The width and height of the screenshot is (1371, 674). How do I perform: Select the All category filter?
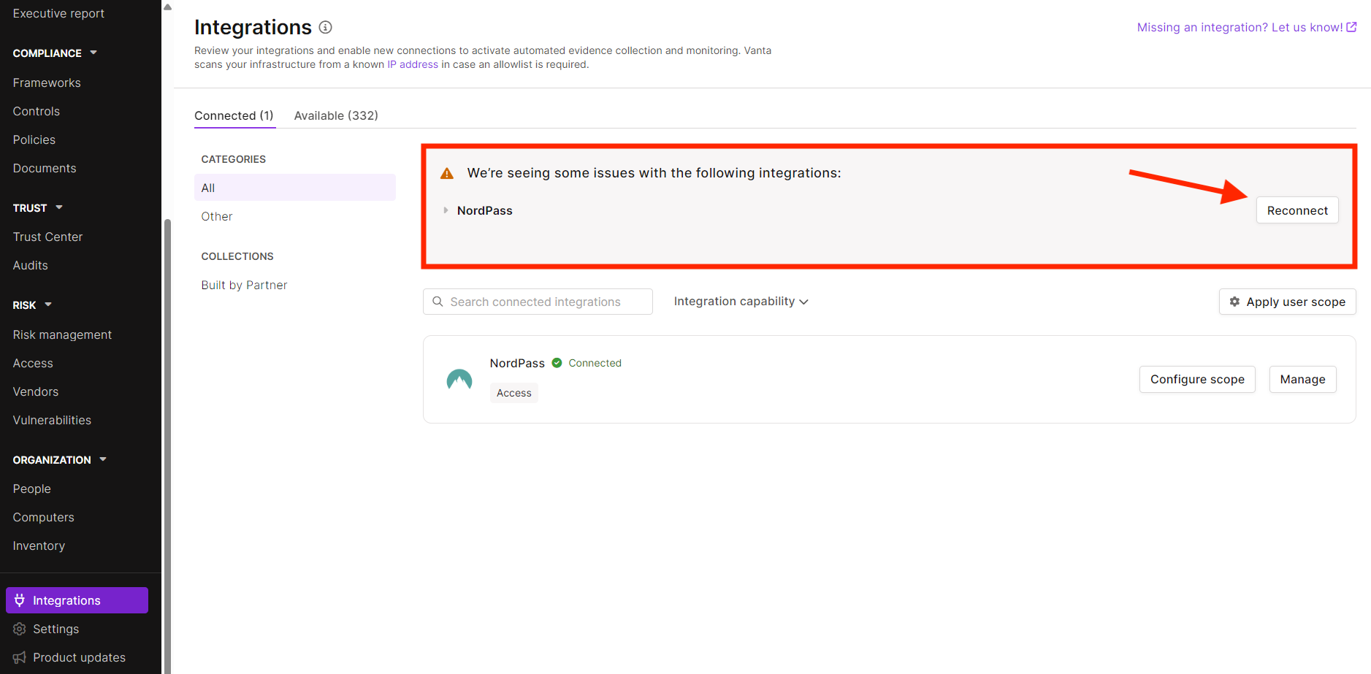295,188
